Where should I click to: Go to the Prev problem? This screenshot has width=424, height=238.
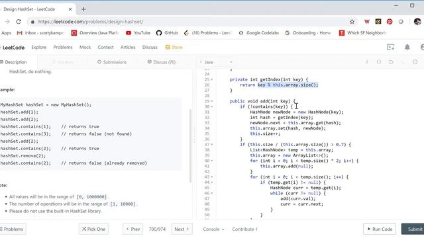(132, 229)
